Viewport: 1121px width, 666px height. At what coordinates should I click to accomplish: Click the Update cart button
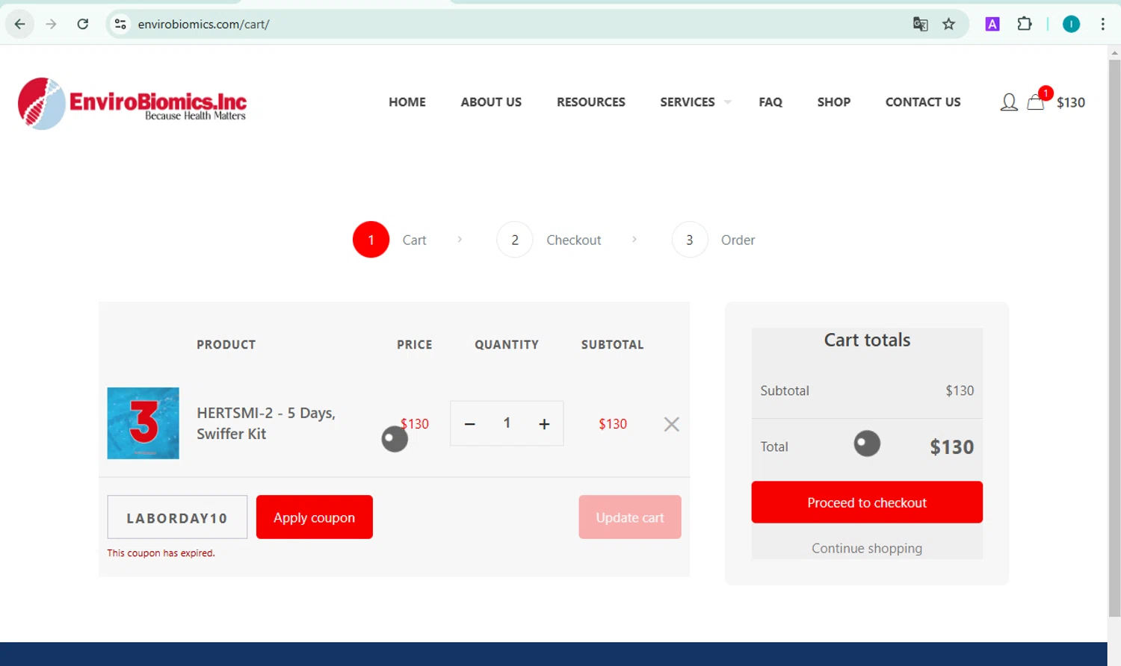(630, 517)
